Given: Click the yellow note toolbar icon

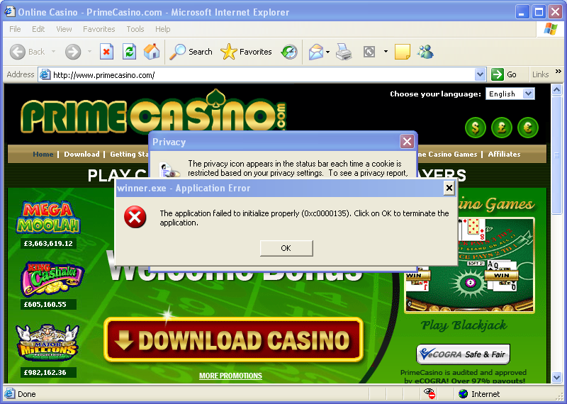Looking at the screenshot, I should click(403, 52).
